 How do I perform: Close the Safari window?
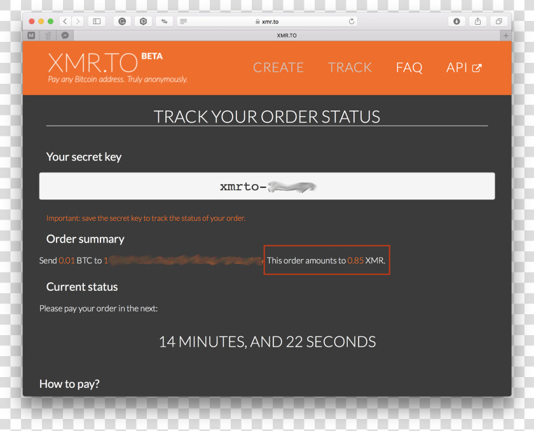click(x=32, y=22)
